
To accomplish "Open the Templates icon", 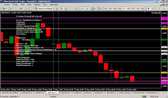I will (x=98, y=9).
